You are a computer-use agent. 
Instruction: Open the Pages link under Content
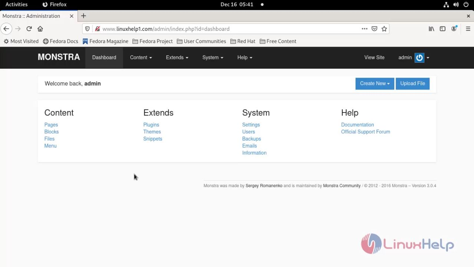coord(51,125)
